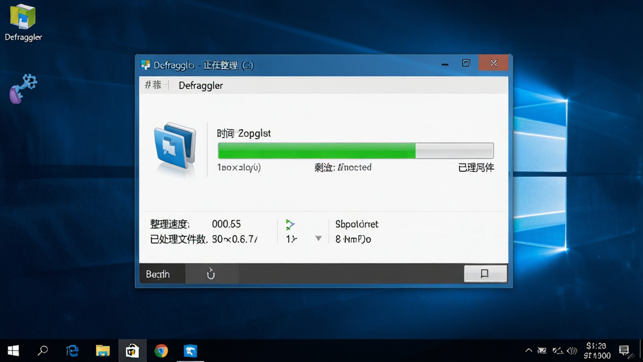This screenshot has width=643, height=362.
Task: Click the green defrag progress bar
Action: click(355, 151)
